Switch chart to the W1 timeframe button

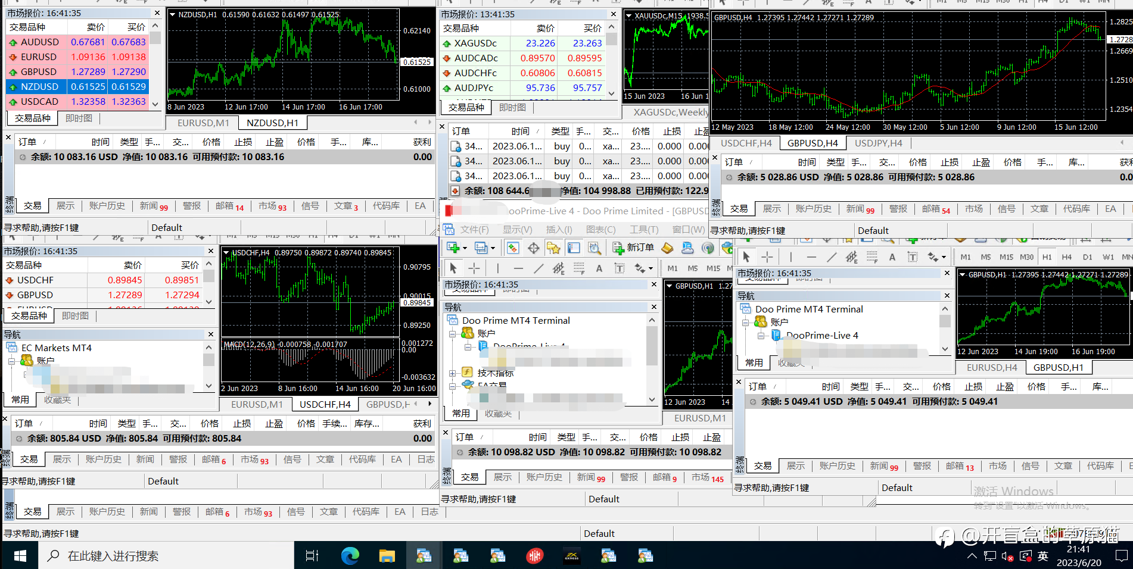[x=1108, y=257]
